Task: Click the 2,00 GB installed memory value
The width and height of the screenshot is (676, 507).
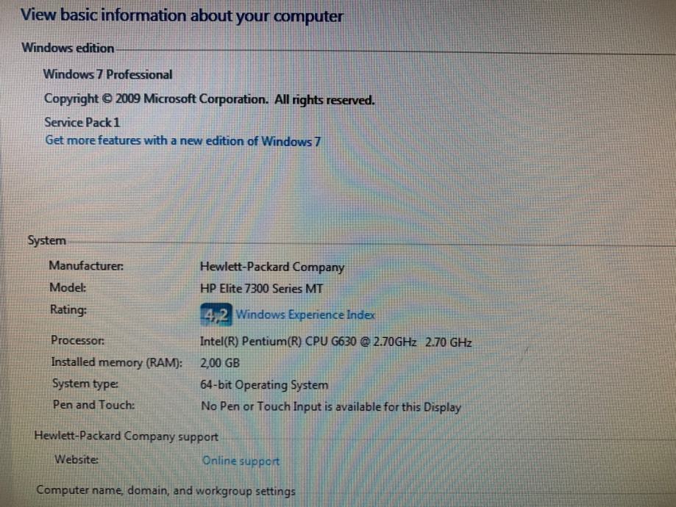Action: click(x=220, y=363)
